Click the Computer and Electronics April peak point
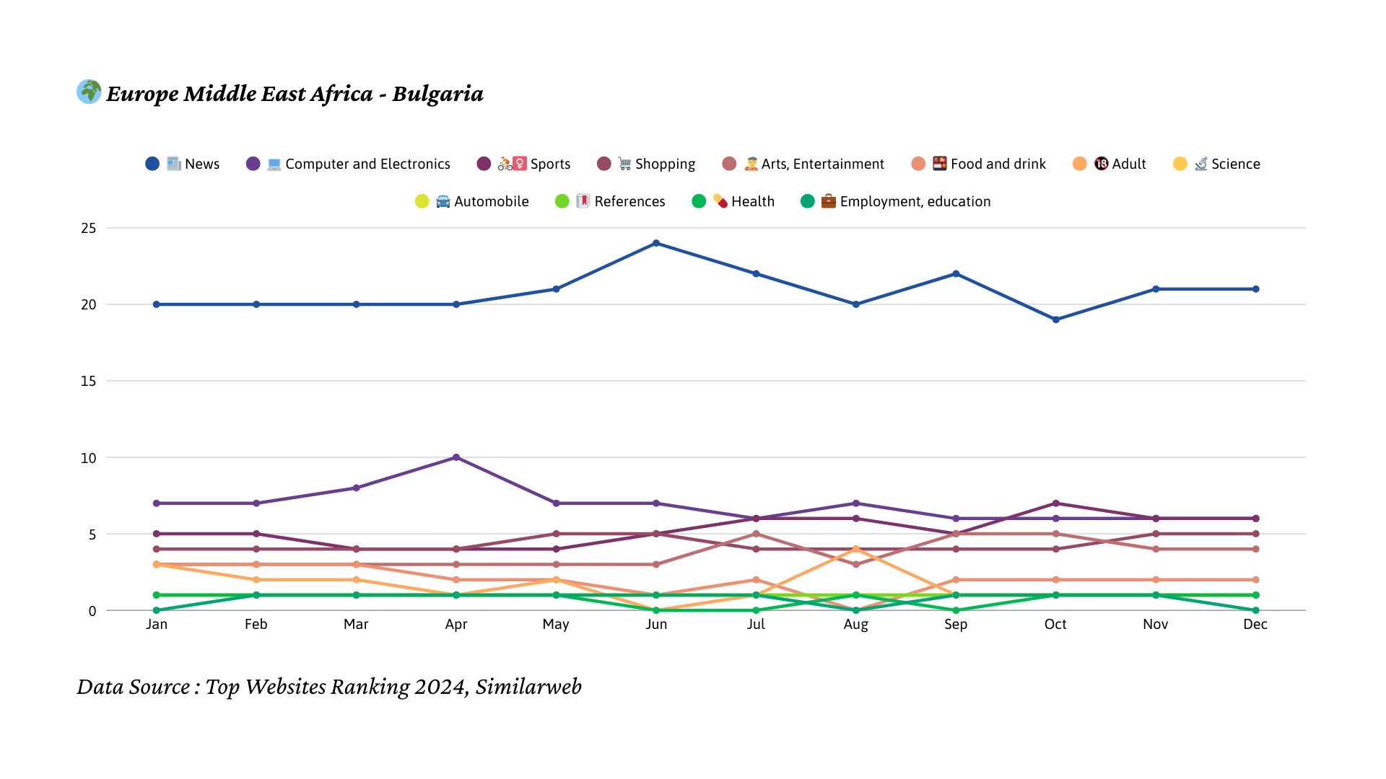1386x779 pixels. coord(456,457)
